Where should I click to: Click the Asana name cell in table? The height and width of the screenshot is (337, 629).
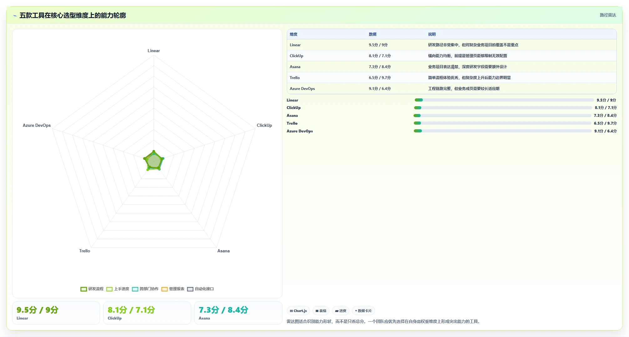(295, 67)
